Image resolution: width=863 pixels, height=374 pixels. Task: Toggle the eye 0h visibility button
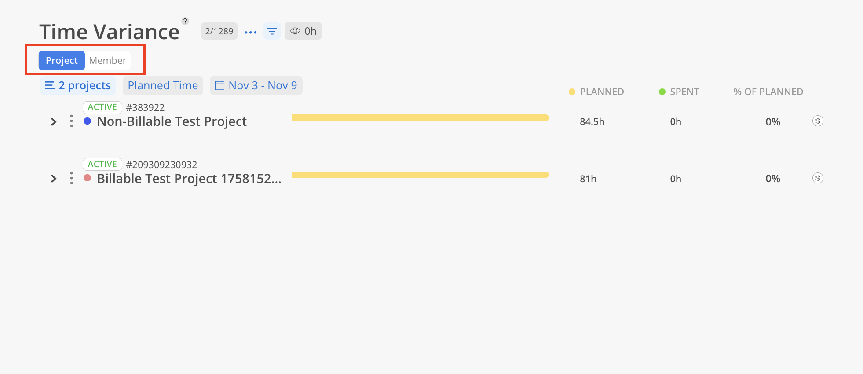tap(303, 31)
